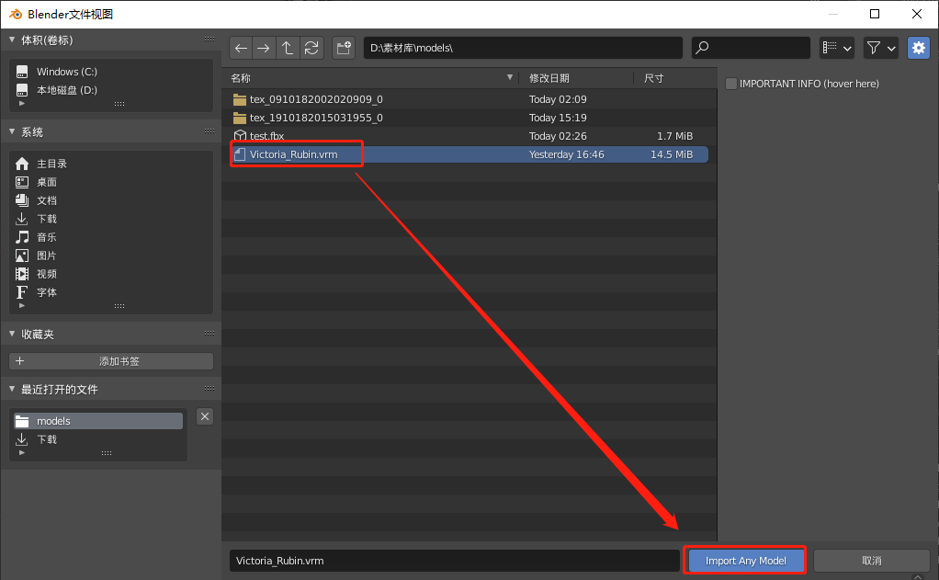This screenshot has width=939, height=580.
Task: Click the 添加书签 add bookmark button
Action: [110, 360]
